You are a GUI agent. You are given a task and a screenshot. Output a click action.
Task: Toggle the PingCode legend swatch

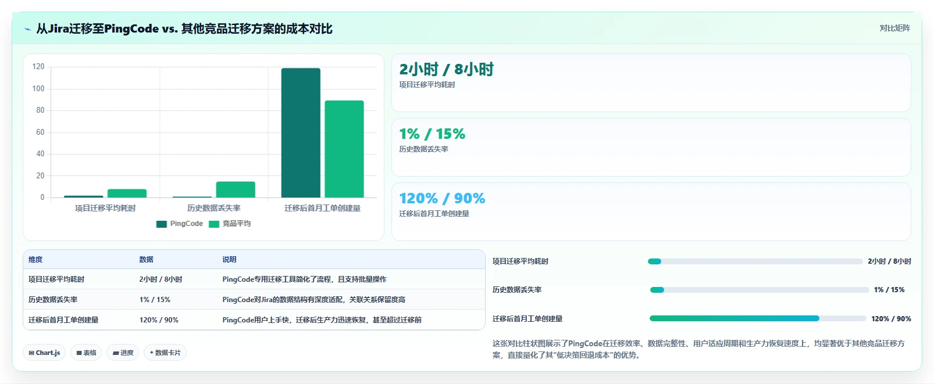162,224
